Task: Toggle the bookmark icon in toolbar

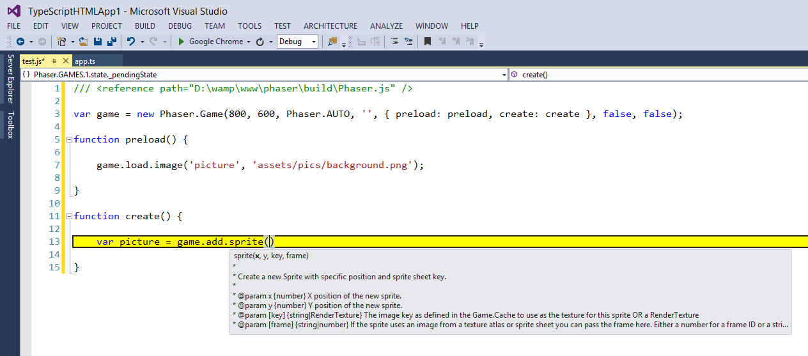Action: pyautogui.click(x=428, y=42)
